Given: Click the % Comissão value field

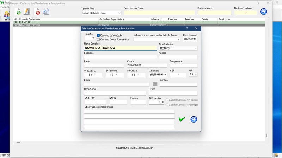Looking at the screenshot, I should [x=156, y=102].
